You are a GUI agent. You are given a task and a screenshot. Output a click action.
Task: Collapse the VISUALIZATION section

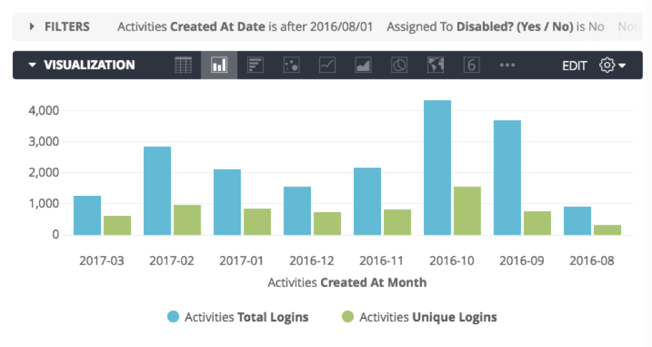click(x=82, y=65)
